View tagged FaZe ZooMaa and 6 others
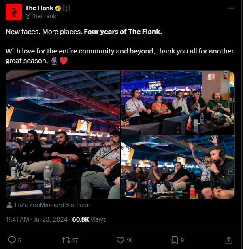This screenshot has width=243, height=249. (51, 205)
